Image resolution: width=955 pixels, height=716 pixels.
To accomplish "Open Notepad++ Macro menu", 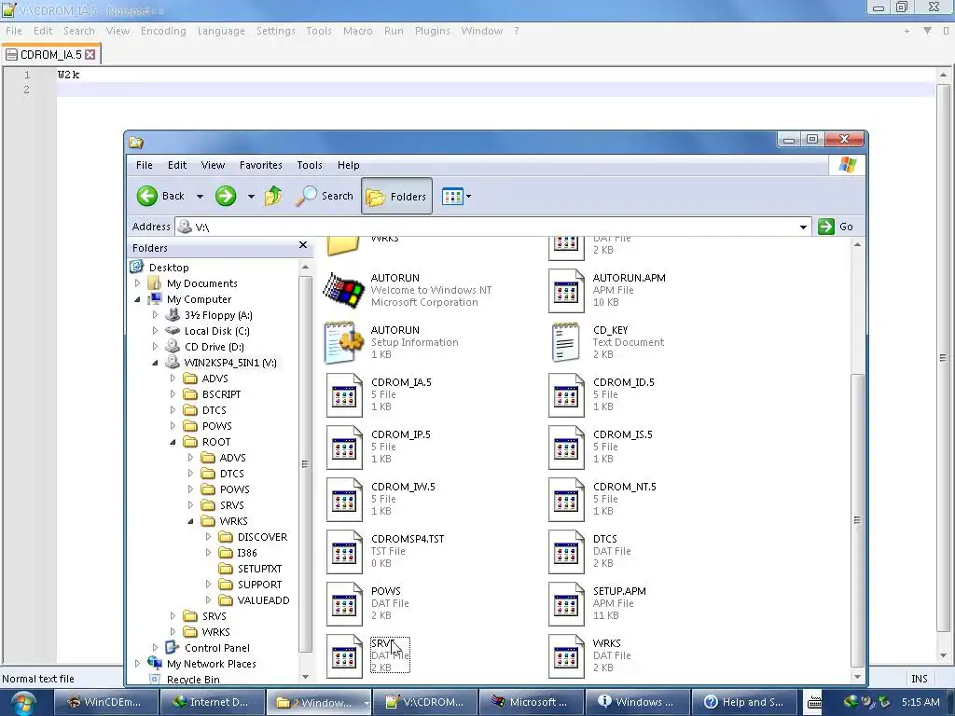I will (x=357, y=31).
